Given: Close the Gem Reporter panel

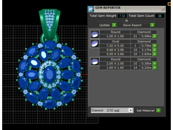Looking at the screenshot, I should (163, 9).
